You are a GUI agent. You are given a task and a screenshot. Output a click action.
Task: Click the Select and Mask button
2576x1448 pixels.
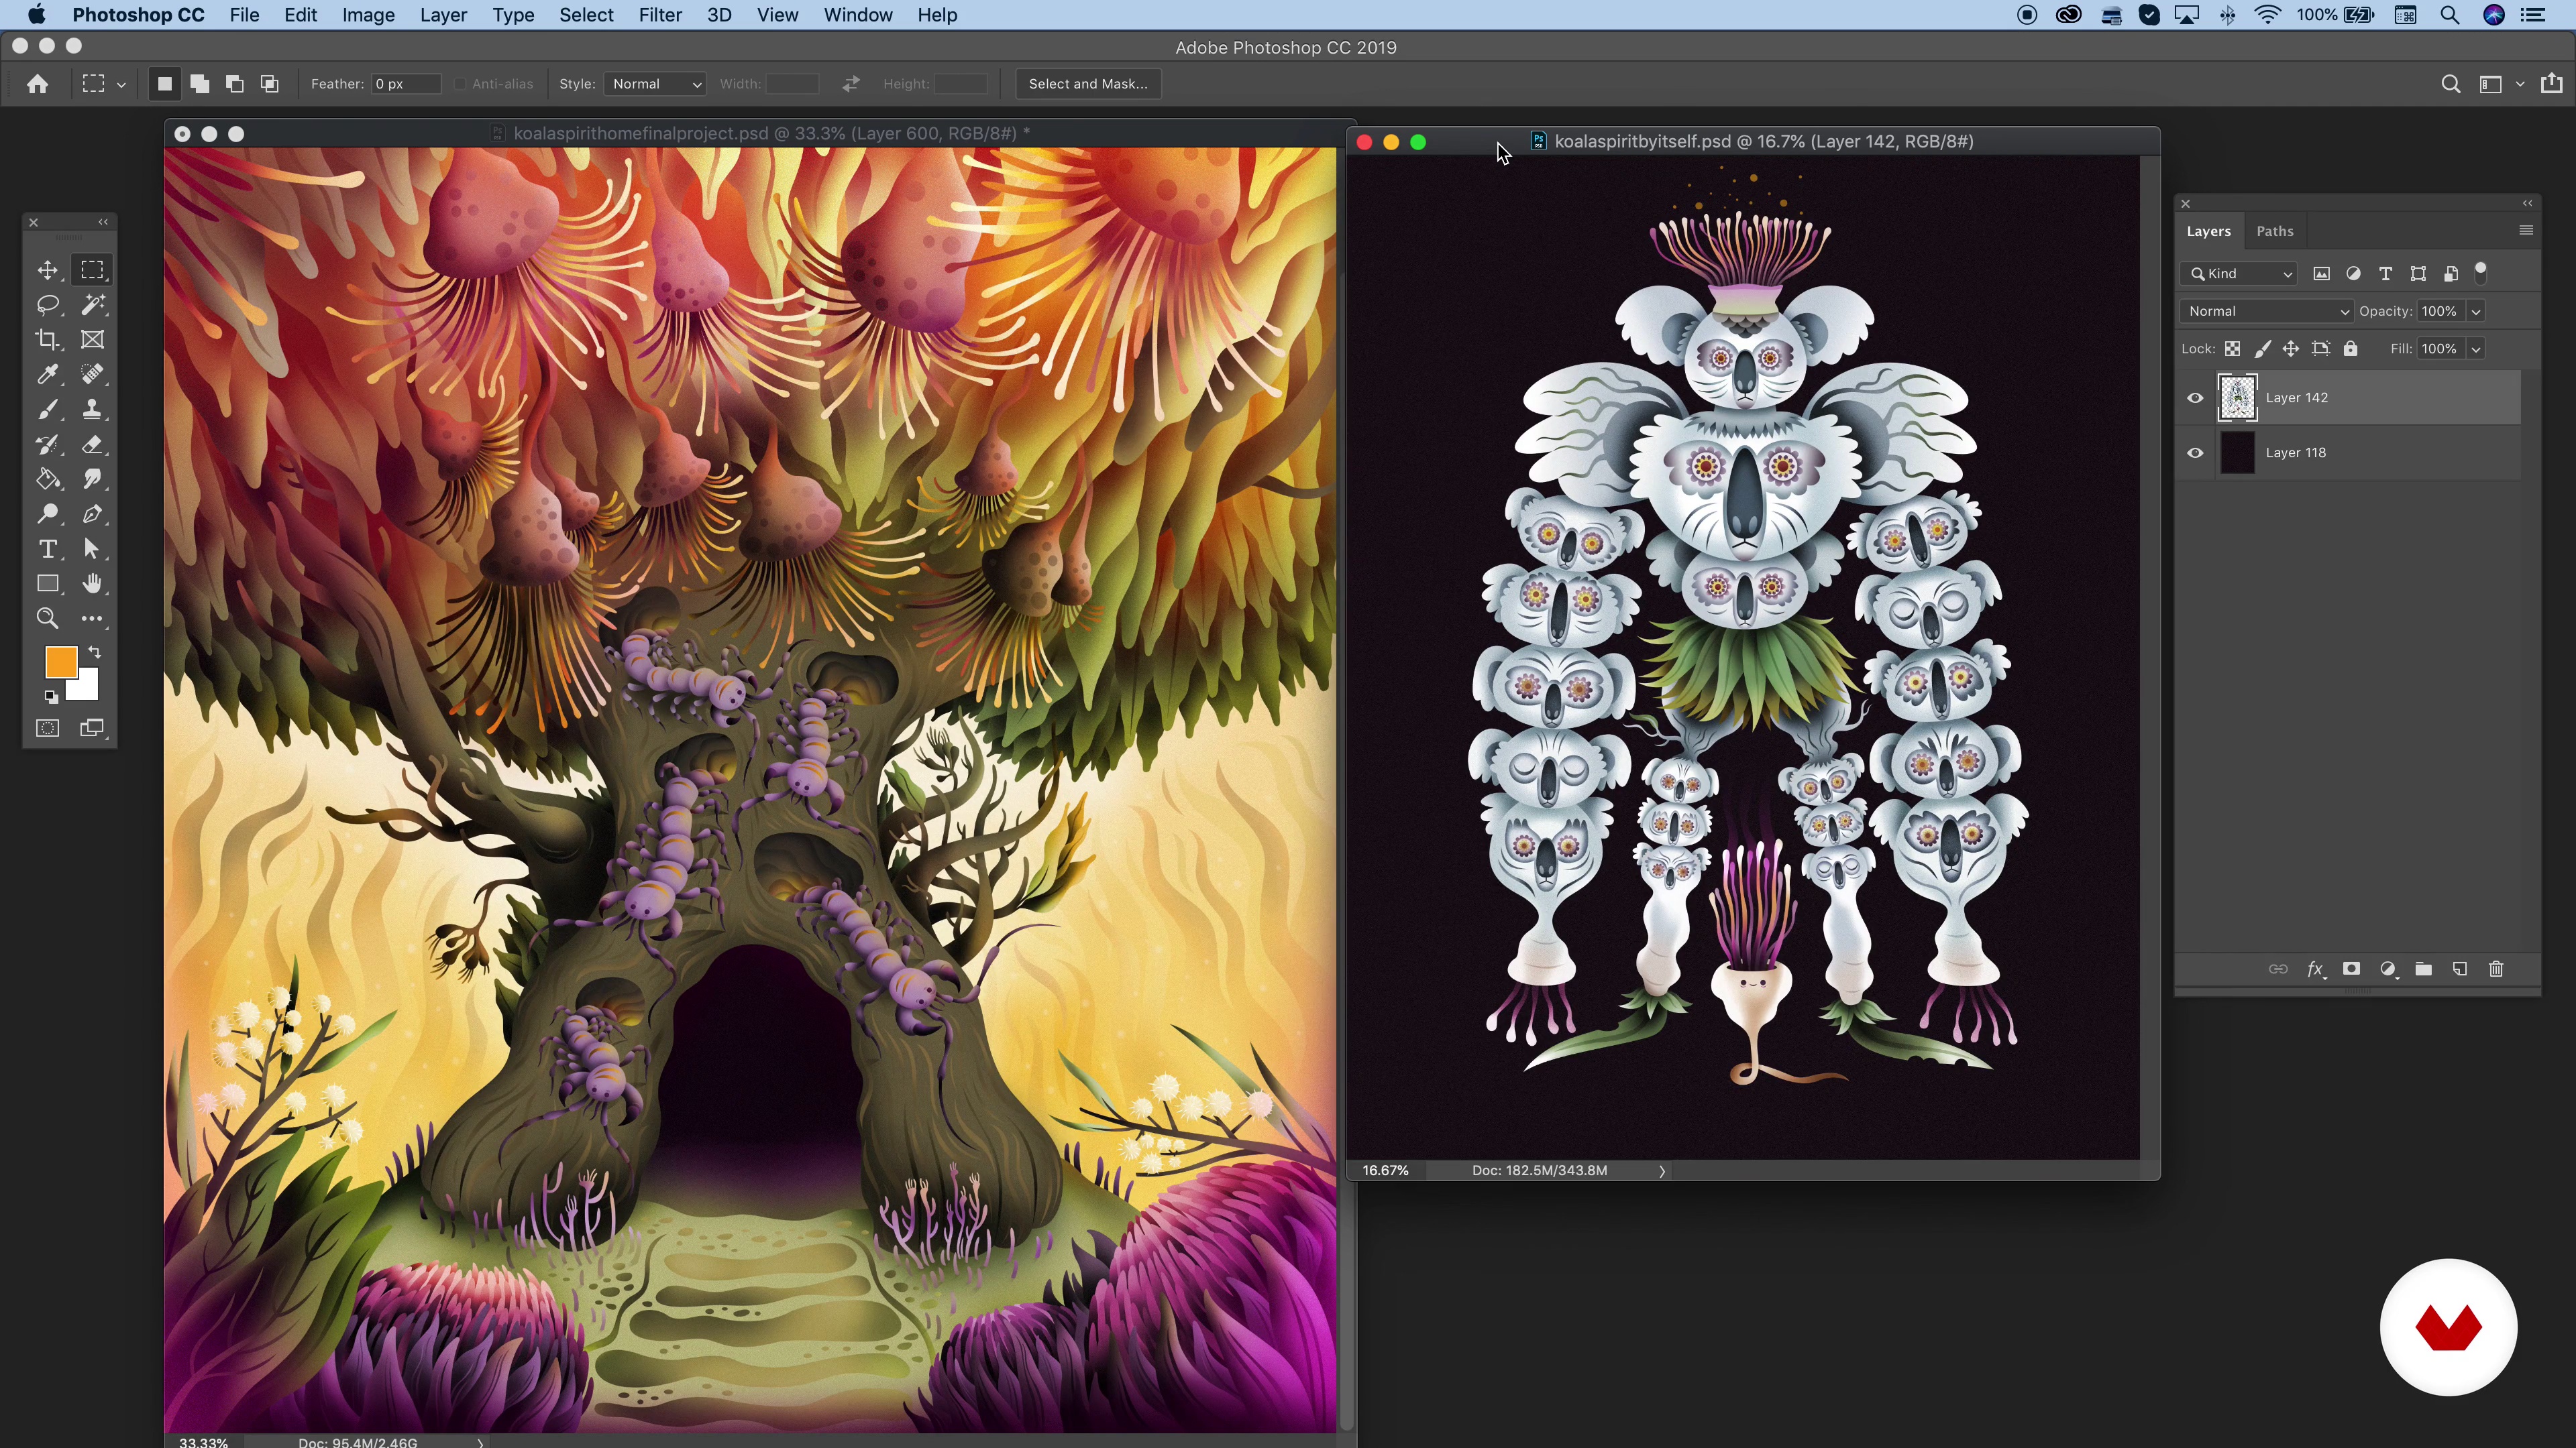click(x=1088, y=84)
